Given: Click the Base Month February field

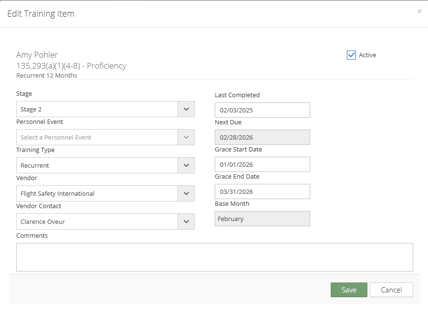Looking at the screenshot, I should (x=262, y=219).
